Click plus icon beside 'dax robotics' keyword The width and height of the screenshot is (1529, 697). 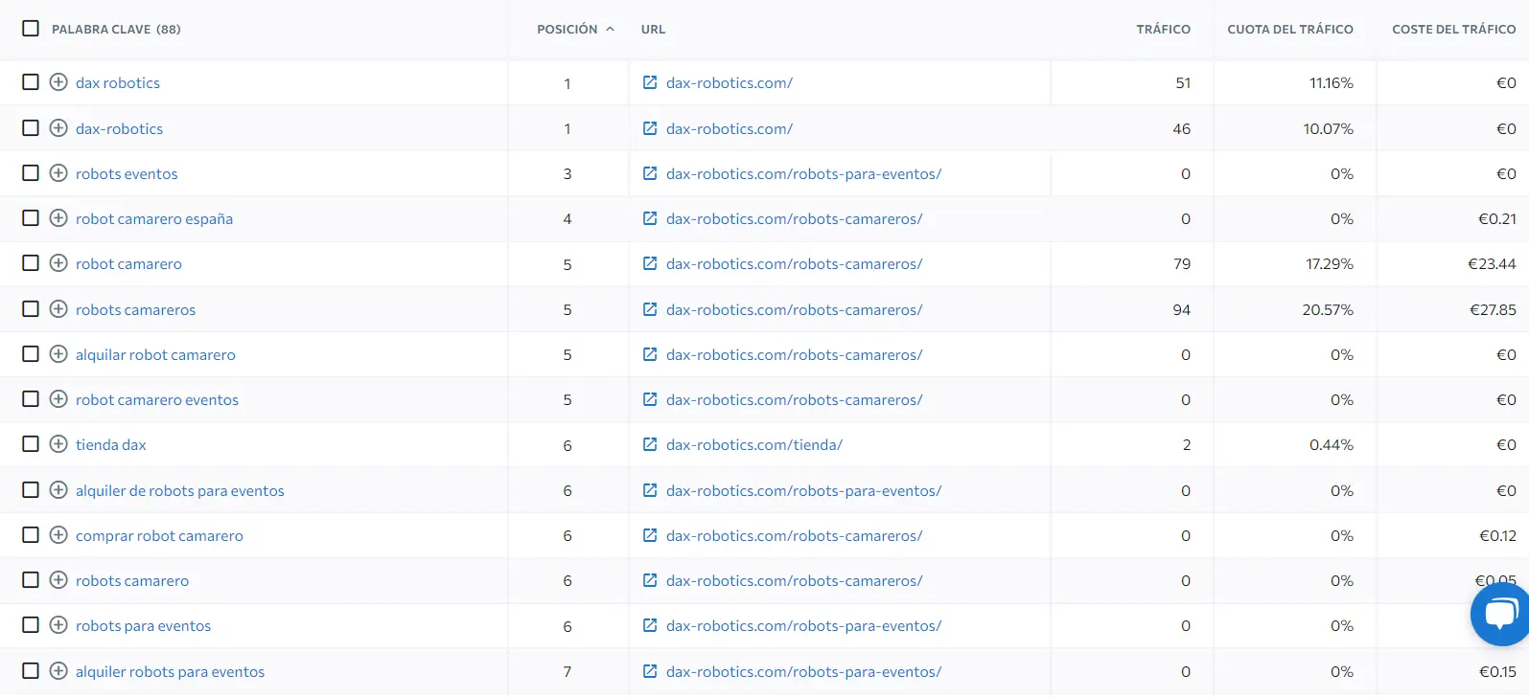coord(58,82)
